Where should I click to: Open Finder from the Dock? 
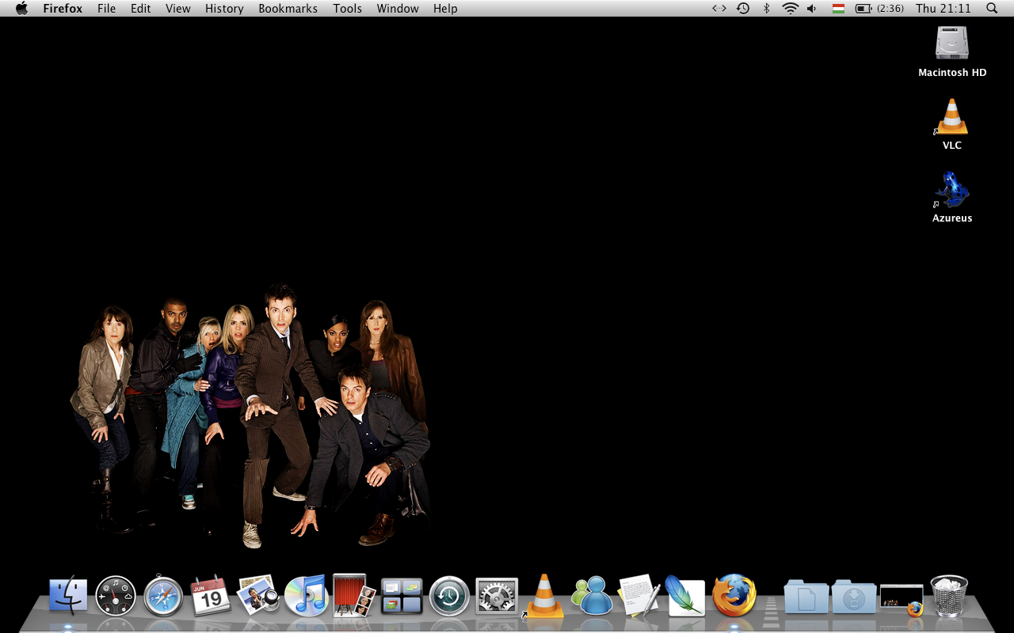pyautogui.click(x=68, y=596)
